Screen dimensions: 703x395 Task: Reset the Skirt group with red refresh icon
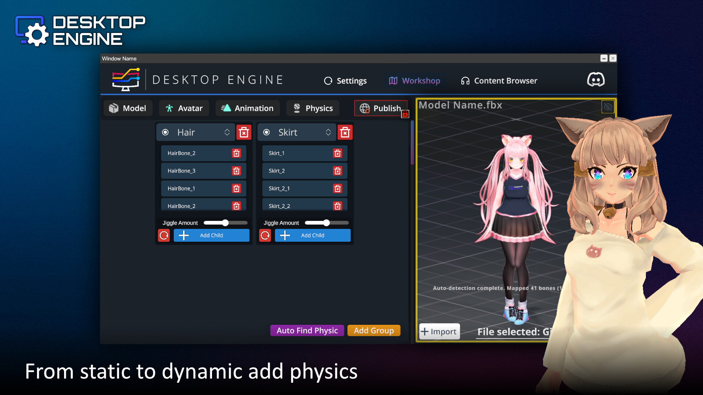[x=265, y=235]
